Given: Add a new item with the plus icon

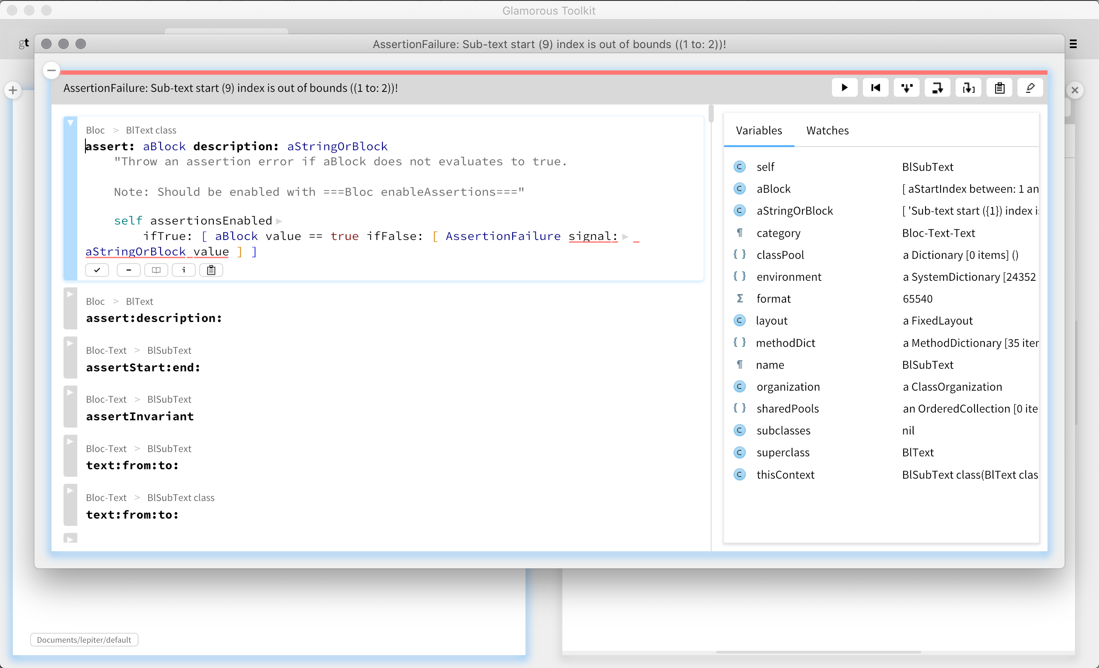Looking at the screenshot, I should click(12, 90).
